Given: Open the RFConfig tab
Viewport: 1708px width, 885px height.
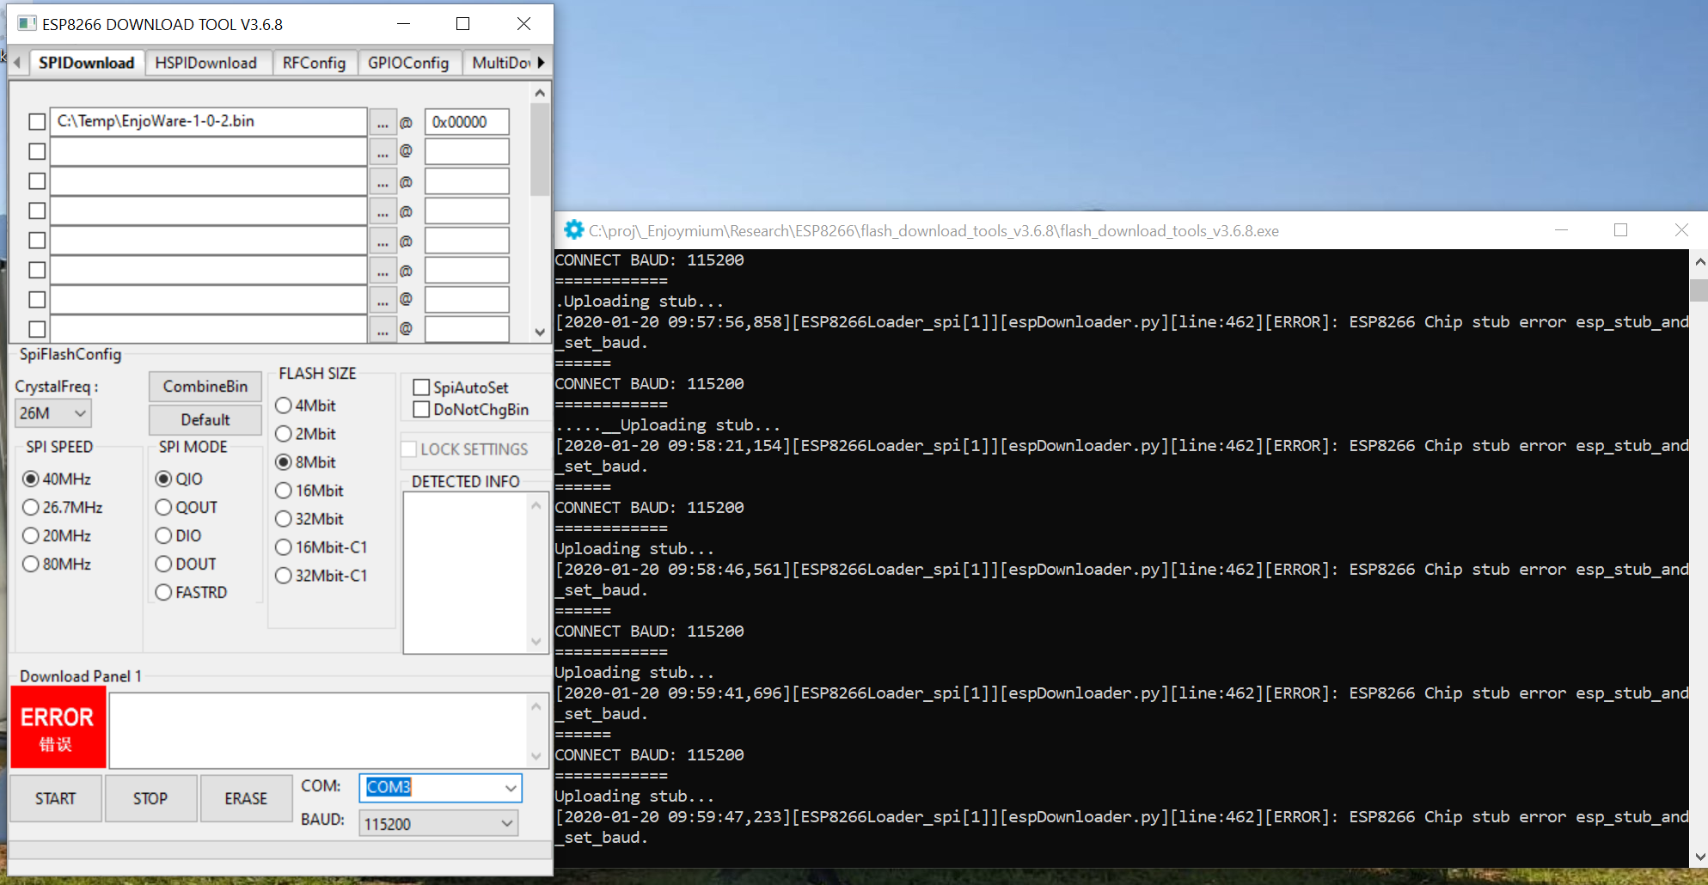Looking at the screenshot, I should click(315, 62).
